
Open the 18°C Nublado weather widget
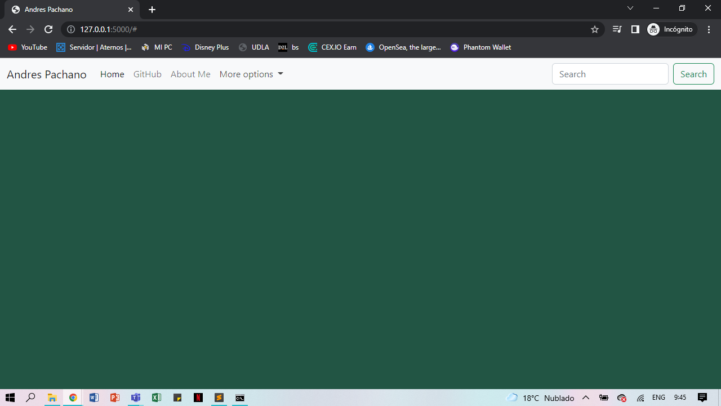coord(540,398)
